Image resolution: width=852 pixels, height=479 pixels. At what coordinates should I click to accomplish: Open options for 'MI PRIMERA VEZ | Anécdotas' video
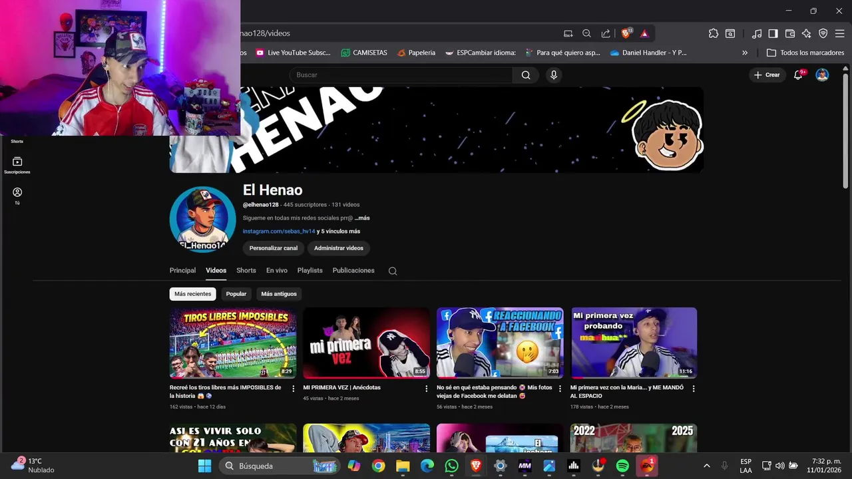427,389
